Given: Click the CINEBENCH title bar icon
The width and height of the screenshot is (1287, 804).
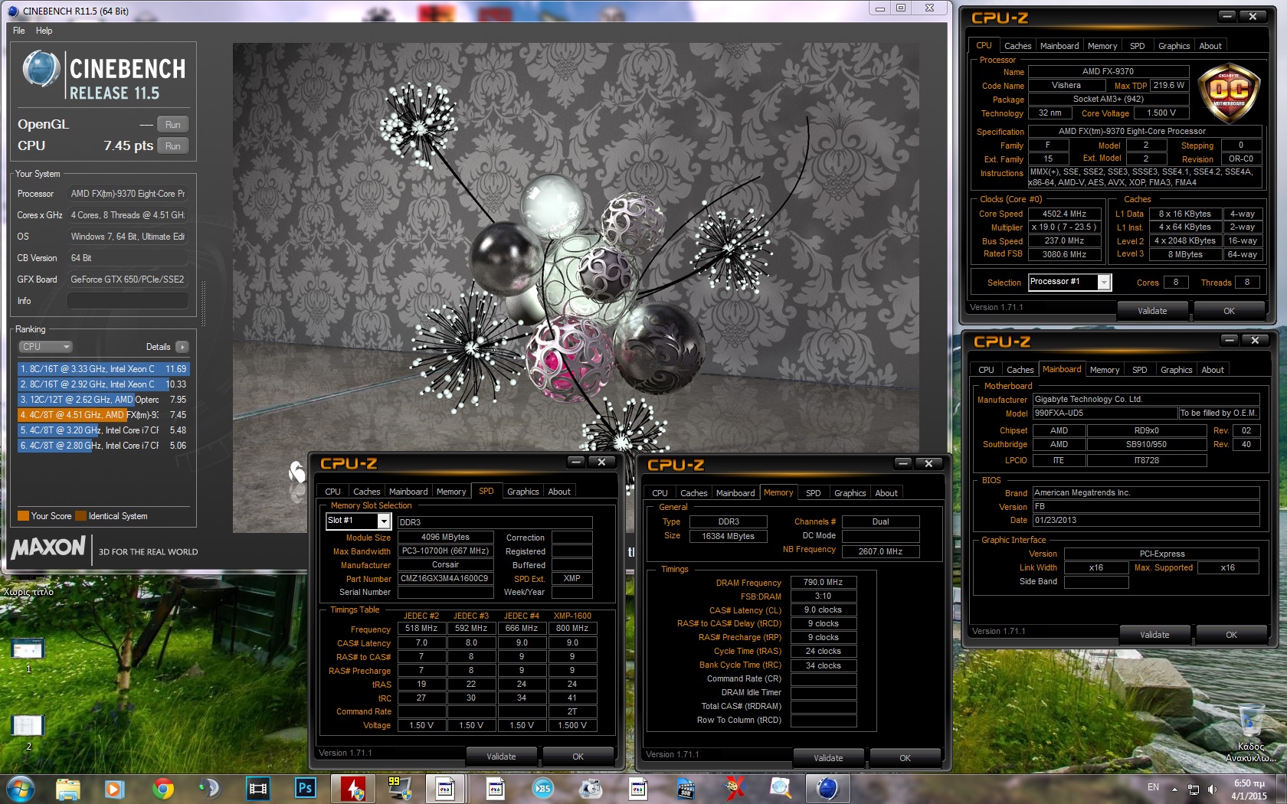Looking at the screenshot, I should click(13, 11).
